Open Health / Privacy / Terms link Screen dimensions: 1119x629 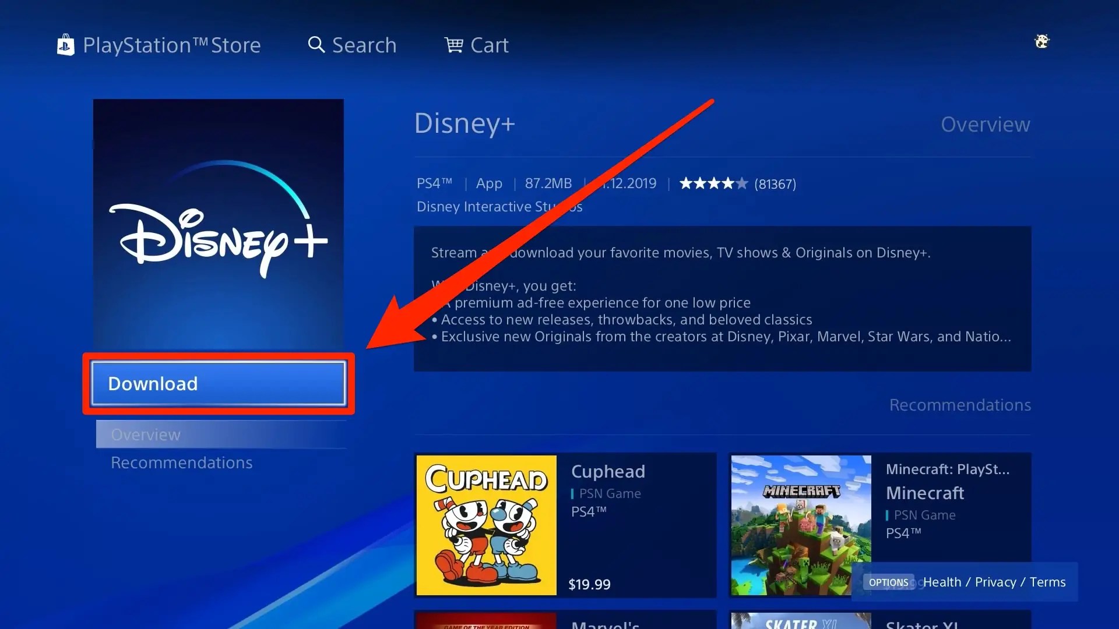pyautogui.click(x=994, y=582)
